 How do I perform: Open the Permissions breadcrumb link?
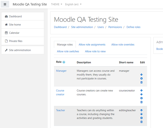point(115,27)
